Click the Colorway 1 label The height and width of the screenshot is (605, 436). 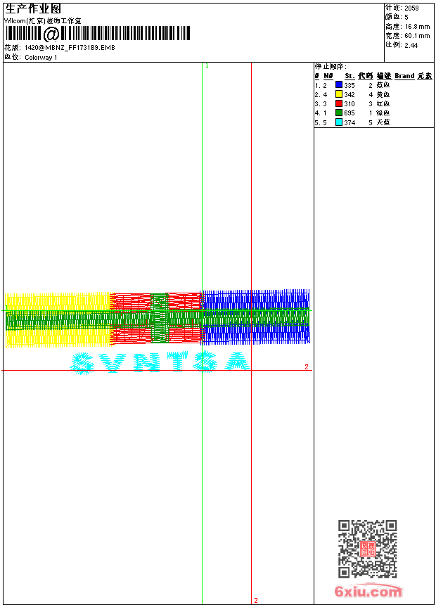(x=41, y=58)
